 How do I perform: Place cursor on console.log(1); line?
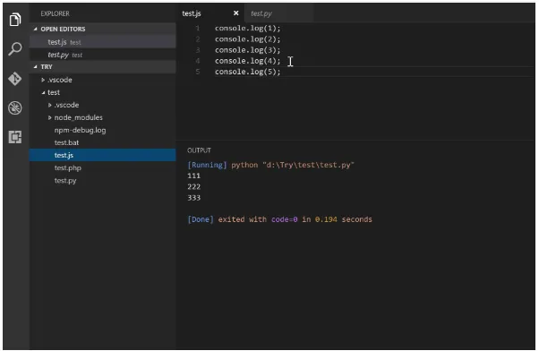[x=247, y=28]
